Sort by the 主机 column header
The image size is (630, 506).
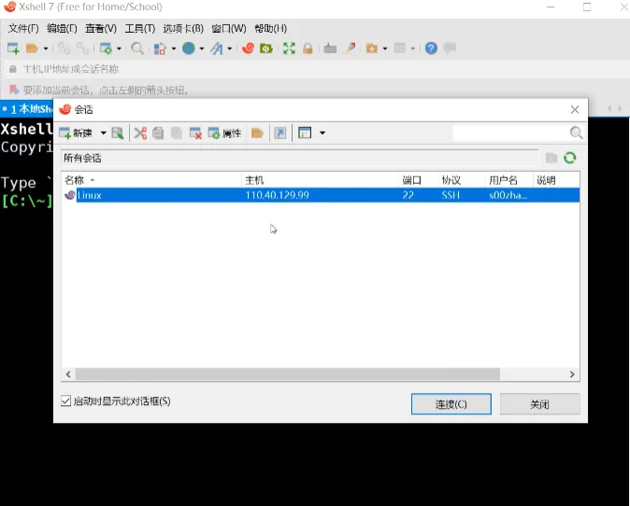(321, 180)
